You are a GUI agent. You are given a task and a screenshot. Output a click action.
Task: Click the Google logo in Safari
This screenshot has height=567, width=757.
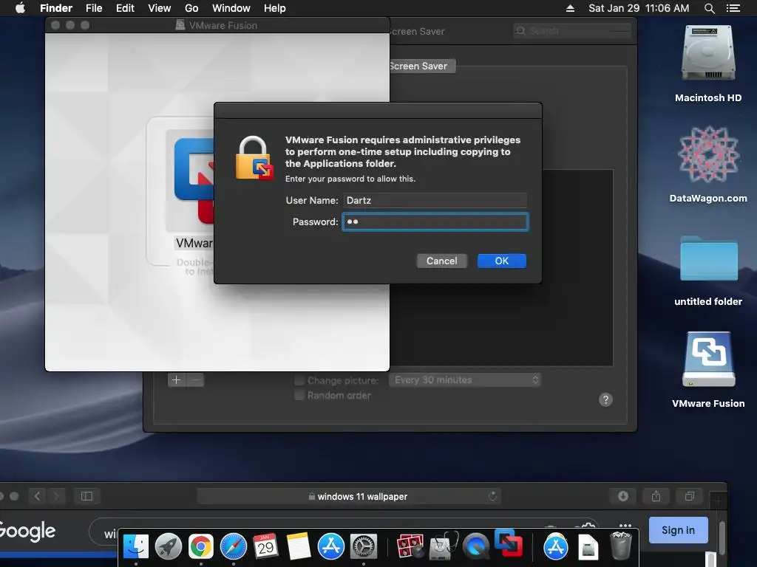click(x=27, y=532)
